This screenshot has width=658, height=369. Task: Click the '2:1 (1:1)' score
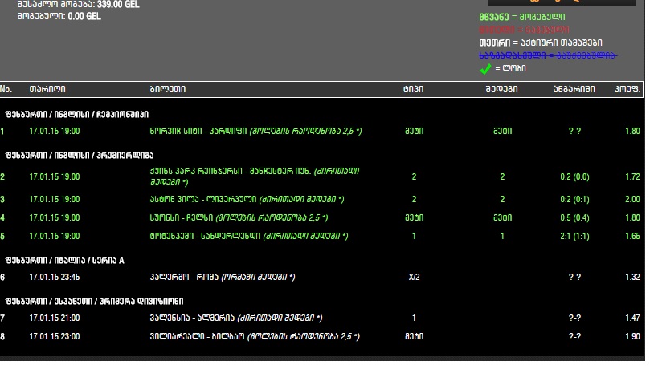click(x=574, y=236)
